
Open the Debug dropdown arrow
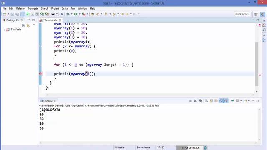pyautogui.click(x=71, y=14)
